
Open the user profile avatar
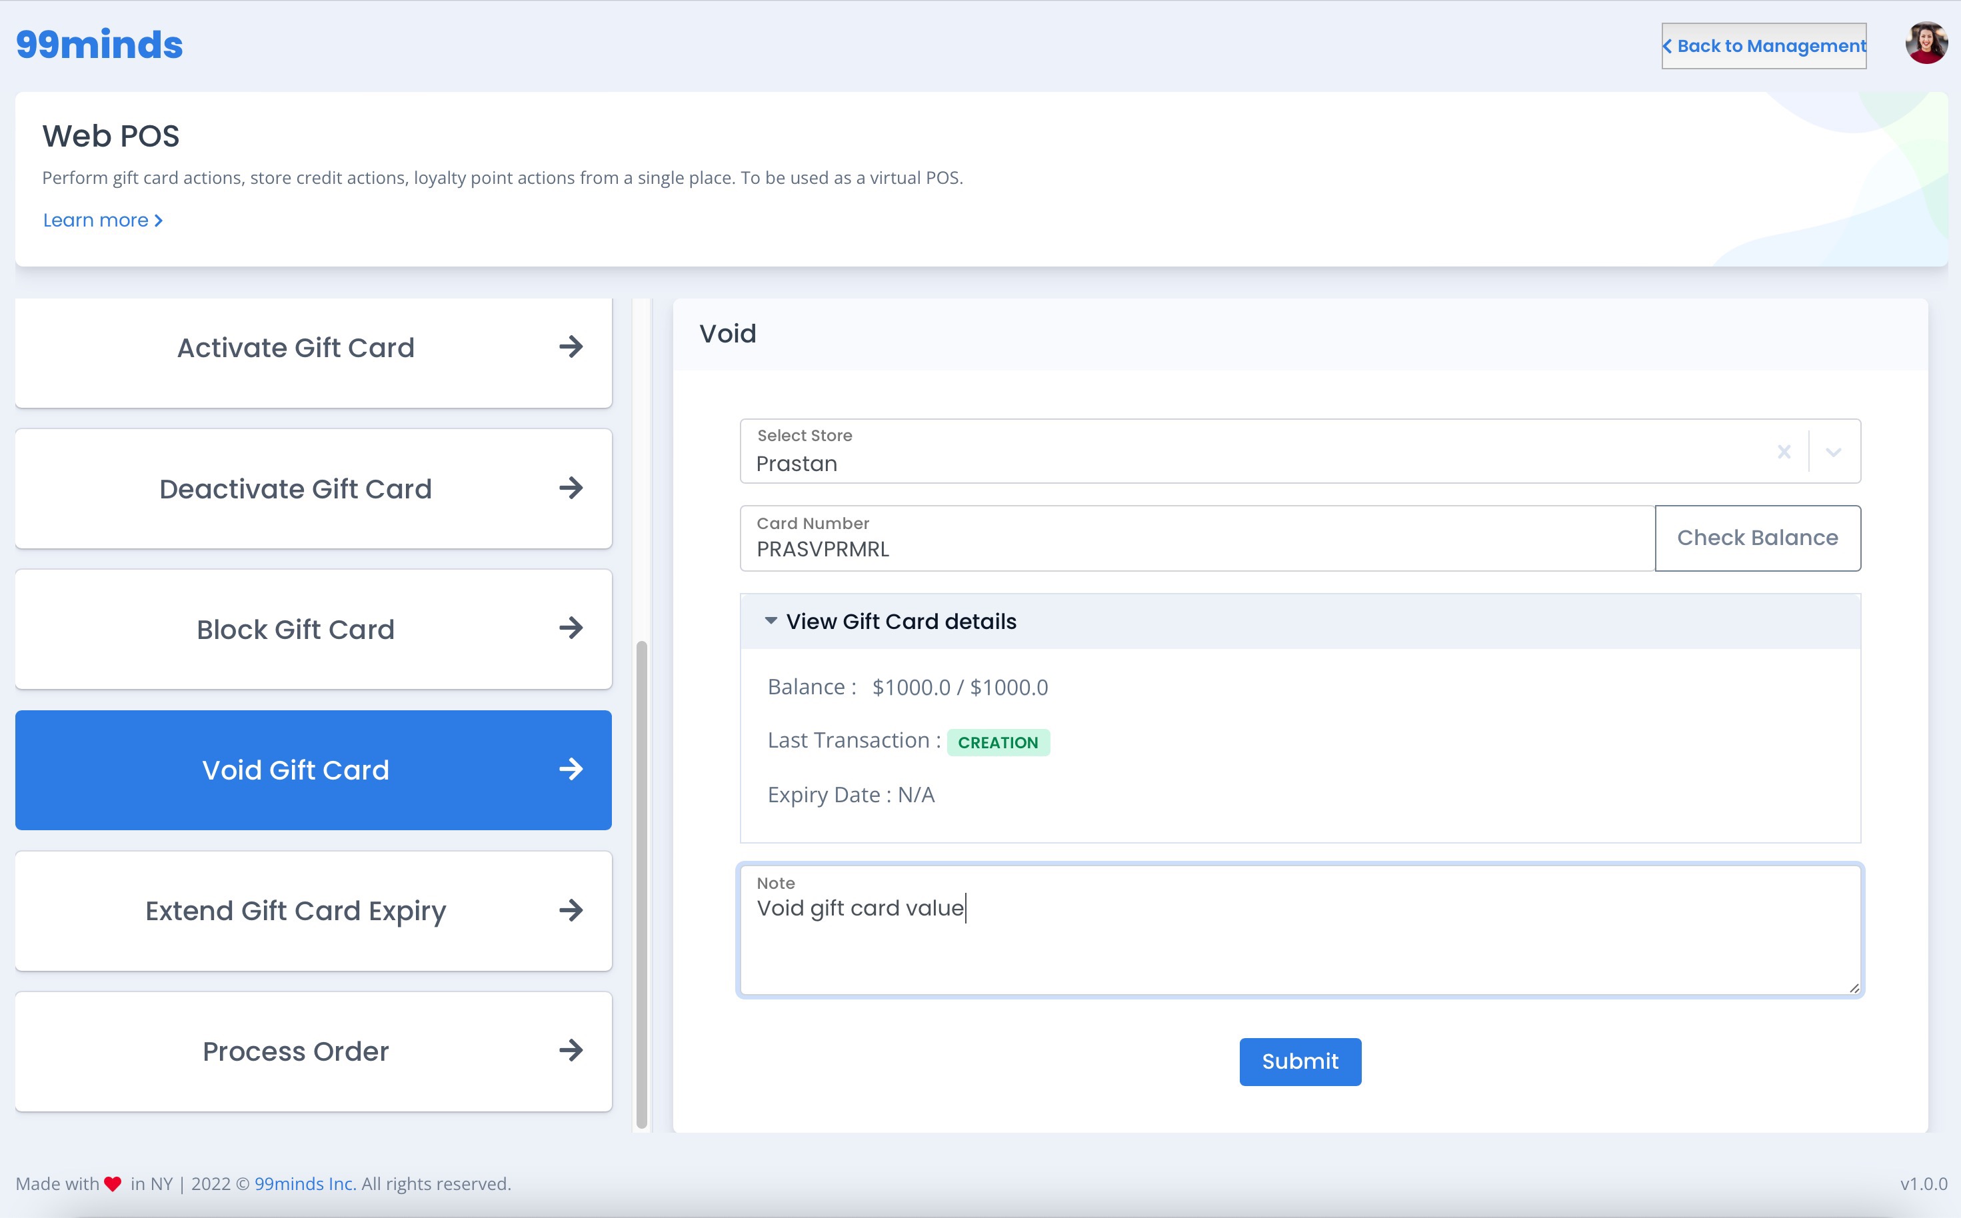coord(1926,43)
